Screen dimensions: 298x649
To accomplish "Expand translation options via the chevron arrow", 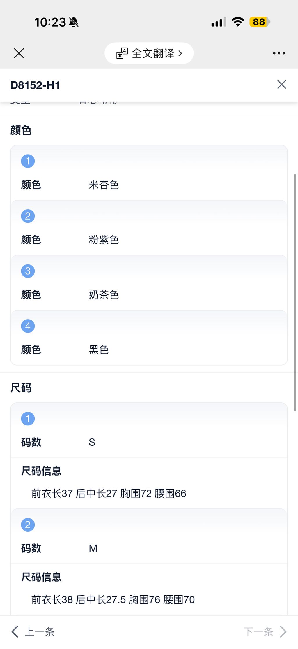I will point(180,53).
